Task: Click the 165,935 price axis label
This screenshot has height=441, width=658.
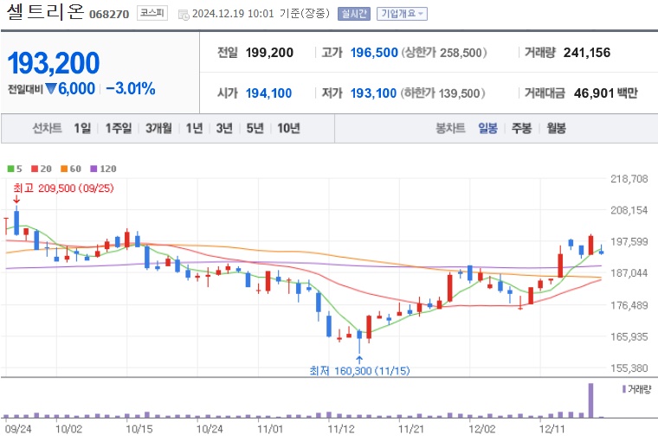Action: 629,336
